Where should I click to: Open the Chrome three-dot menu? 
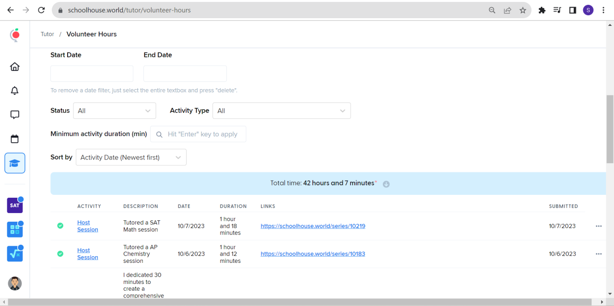click(603, 10)
